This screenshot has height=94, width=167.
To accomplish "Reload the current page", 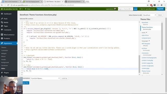I will tap(8, 5).
